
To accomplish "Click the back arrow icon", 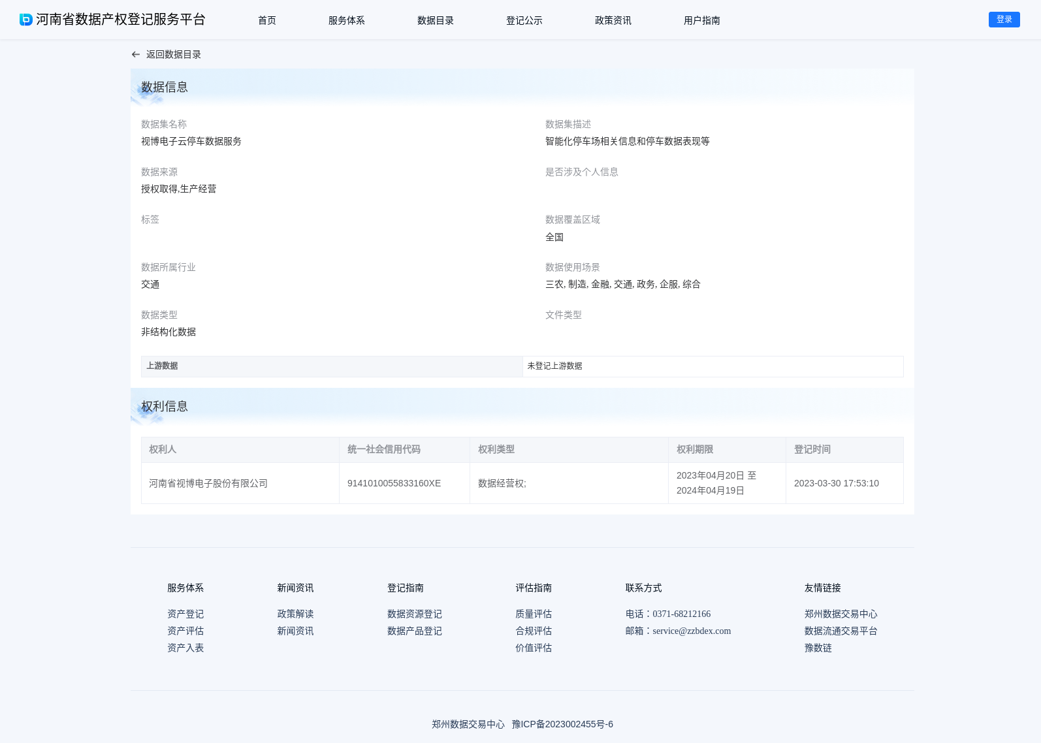I will click(x=136, y=55).
